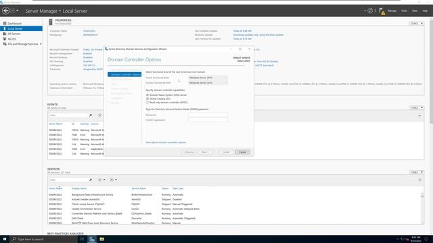
Task: Open the Tools menu
Action: coord(404,11)
